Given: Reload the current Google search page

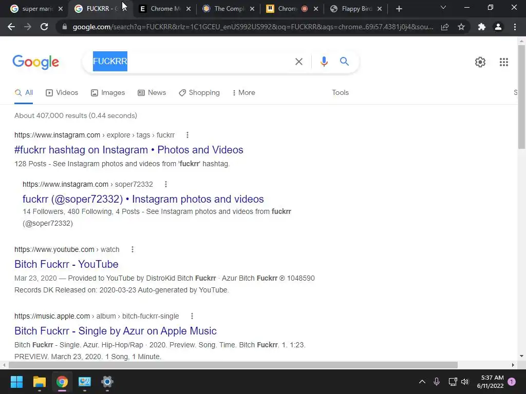Looking at the screenshot, I should (x=44, y=27).
